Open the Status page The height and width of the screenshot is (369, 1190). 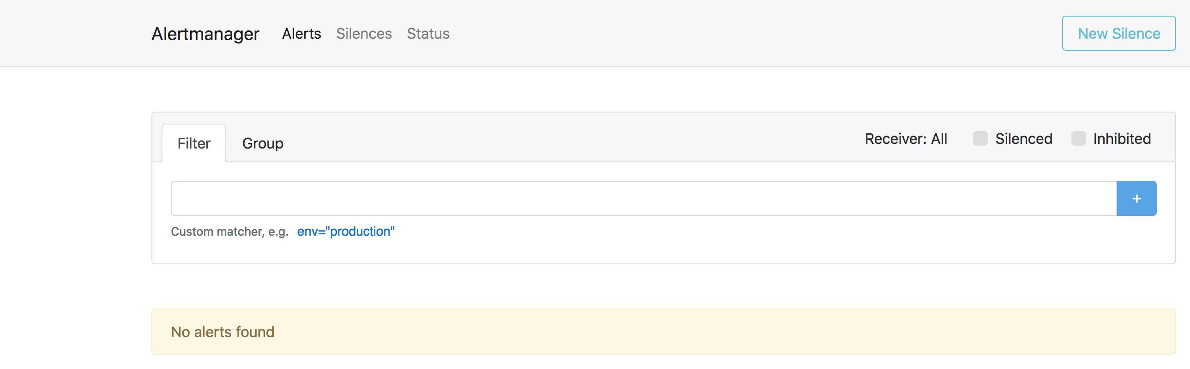pos(428,34)
